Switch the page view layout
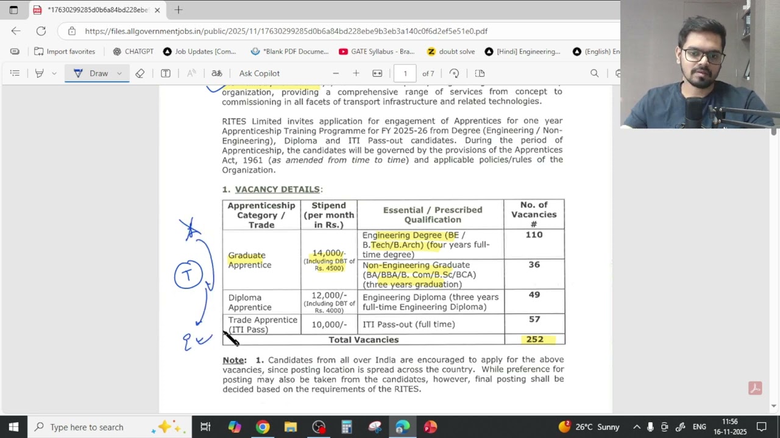 [x=480, y=74]
